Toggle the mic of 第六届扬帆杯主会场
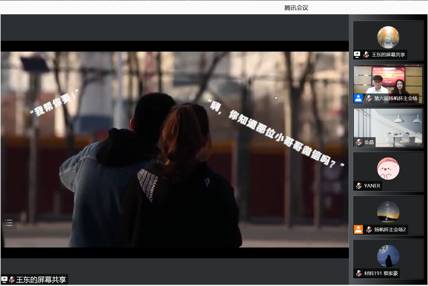 [368, 98]
